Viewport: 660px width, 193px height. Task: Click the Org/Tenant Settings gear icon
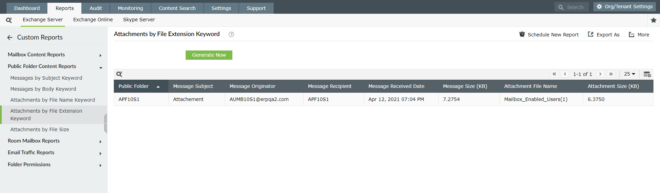(x=599, y=7)
